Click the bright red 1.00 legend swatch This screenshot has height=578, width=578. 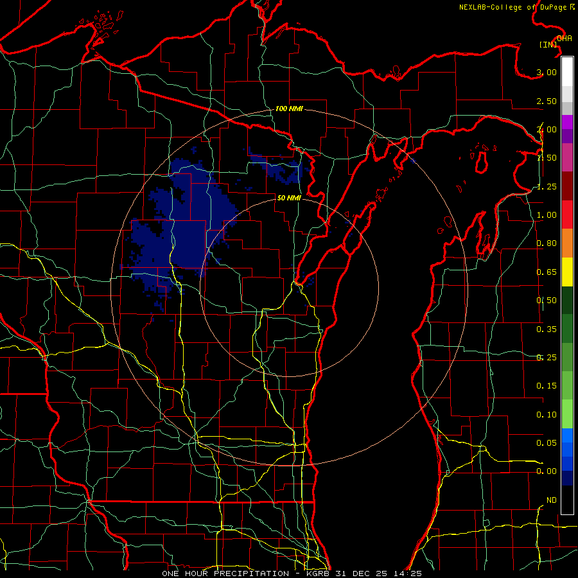point(567,215)
